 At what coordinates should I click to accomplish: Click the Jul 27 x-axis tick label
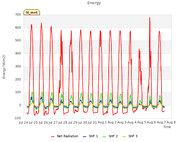point(53,122)
